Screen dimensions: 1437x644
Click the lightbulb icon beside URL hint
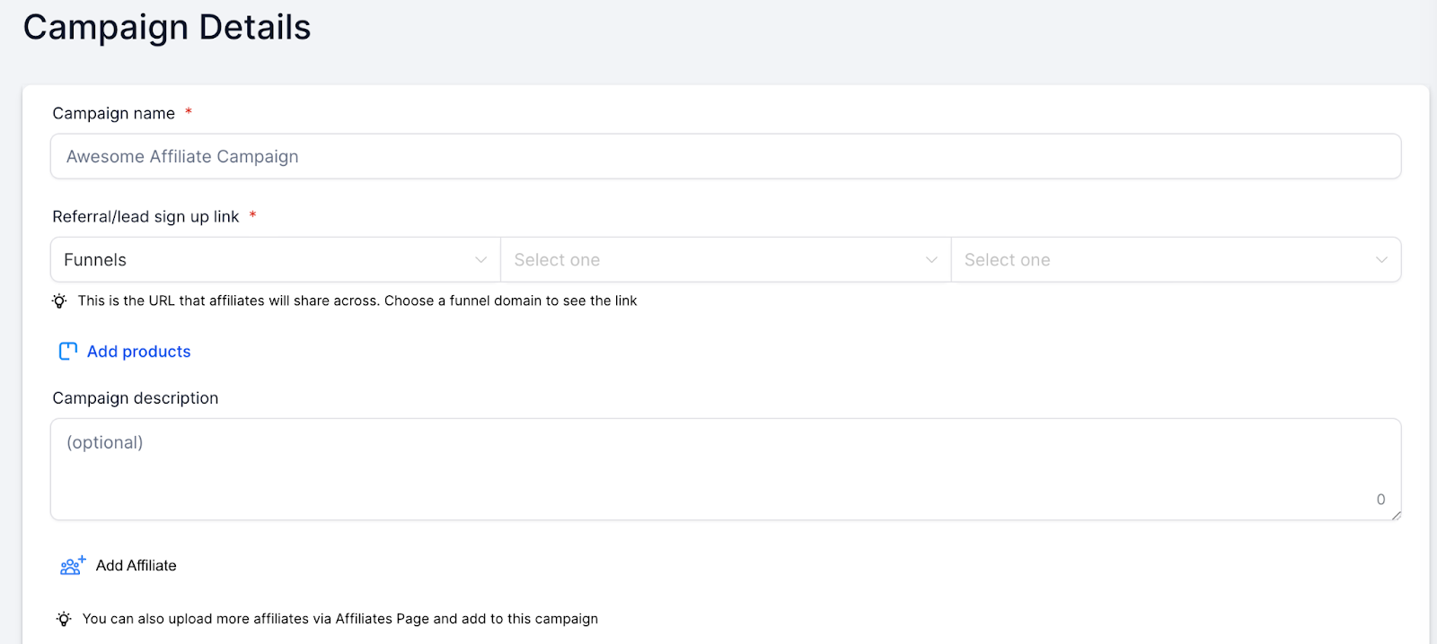(59, 301)
